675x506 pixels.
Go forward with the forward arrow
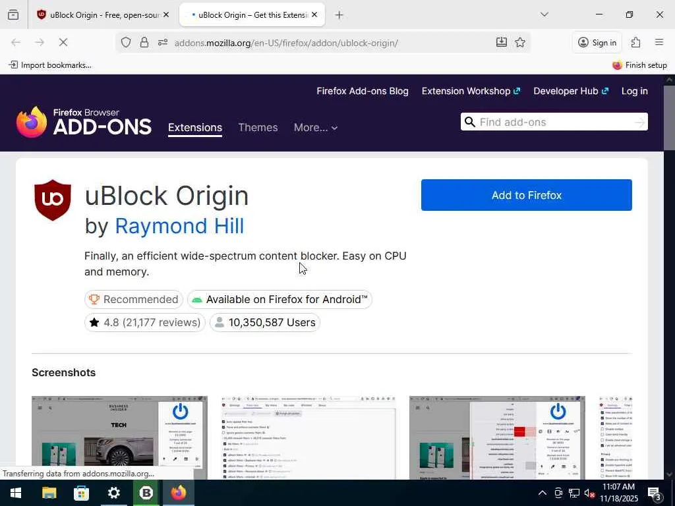click(40, 42)
